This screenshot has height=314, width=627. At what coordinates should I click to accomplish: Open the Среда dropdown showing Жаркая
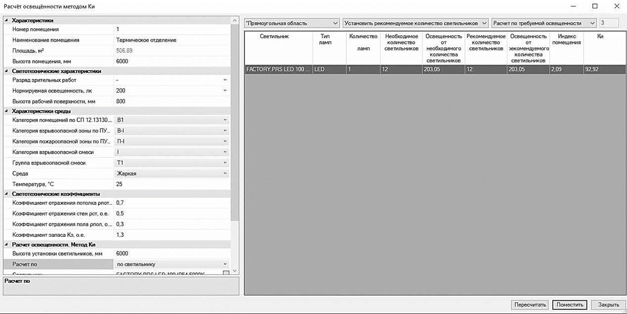click(x=225, y=174)
